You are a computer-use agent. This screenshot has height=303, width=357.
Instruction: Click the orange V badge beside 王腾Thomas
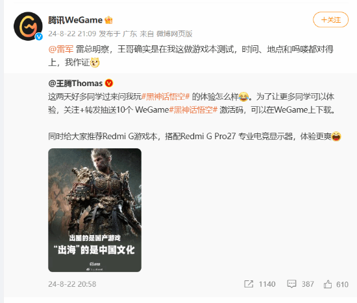[109, 84]
